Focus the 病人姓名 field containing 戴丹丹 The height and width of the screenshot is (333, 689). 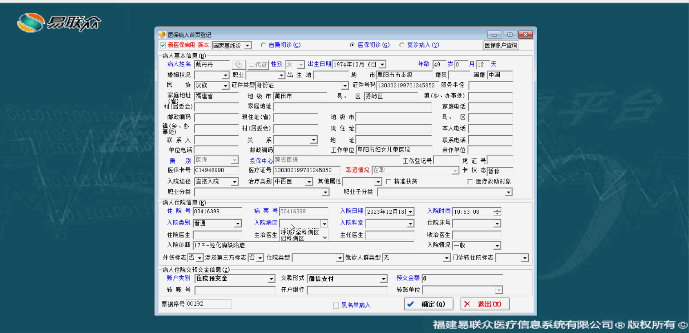[212, 65]
